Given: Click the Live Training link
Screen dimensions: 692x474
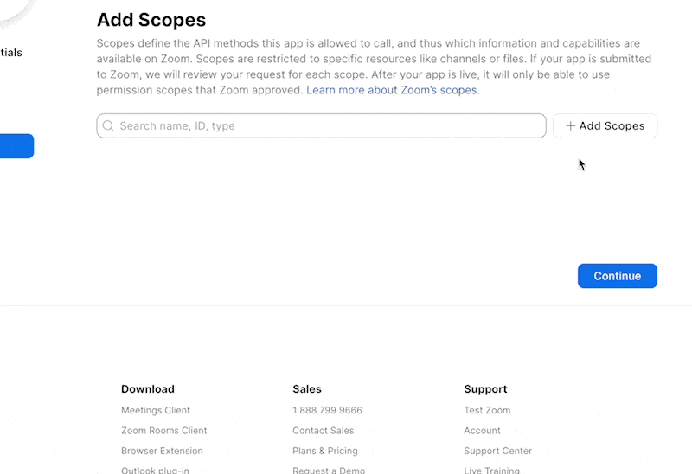Looking at the screenshot, I should coord(491,470).
